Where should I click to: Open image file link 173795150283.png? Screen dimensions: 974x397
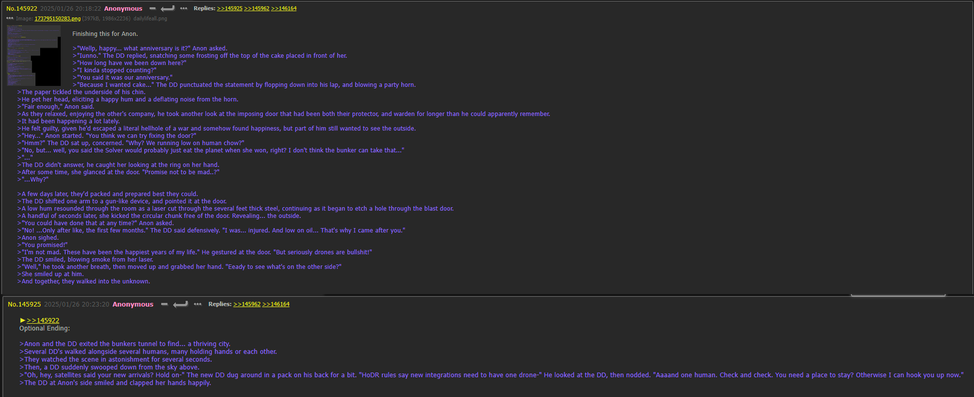[x=57, y=18]
